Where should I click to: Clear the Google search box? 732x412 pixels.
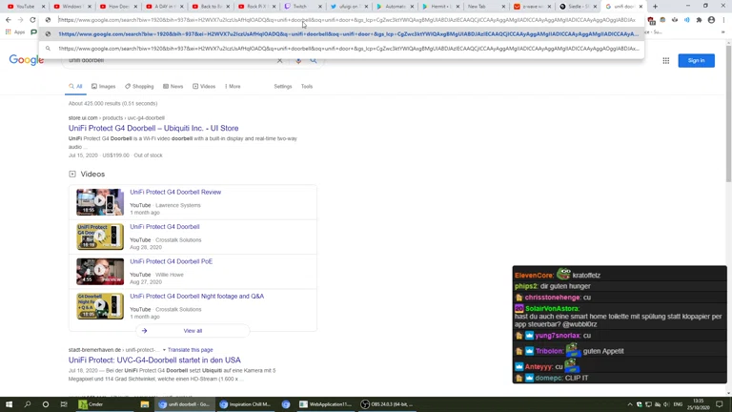click(279, 61)
